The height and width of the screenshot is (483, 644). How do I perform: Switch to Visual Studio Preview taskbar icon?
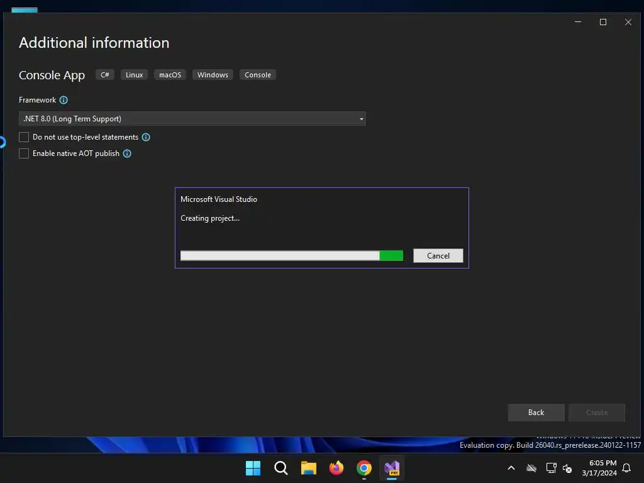pyautogui.click(x=392, y=468)
